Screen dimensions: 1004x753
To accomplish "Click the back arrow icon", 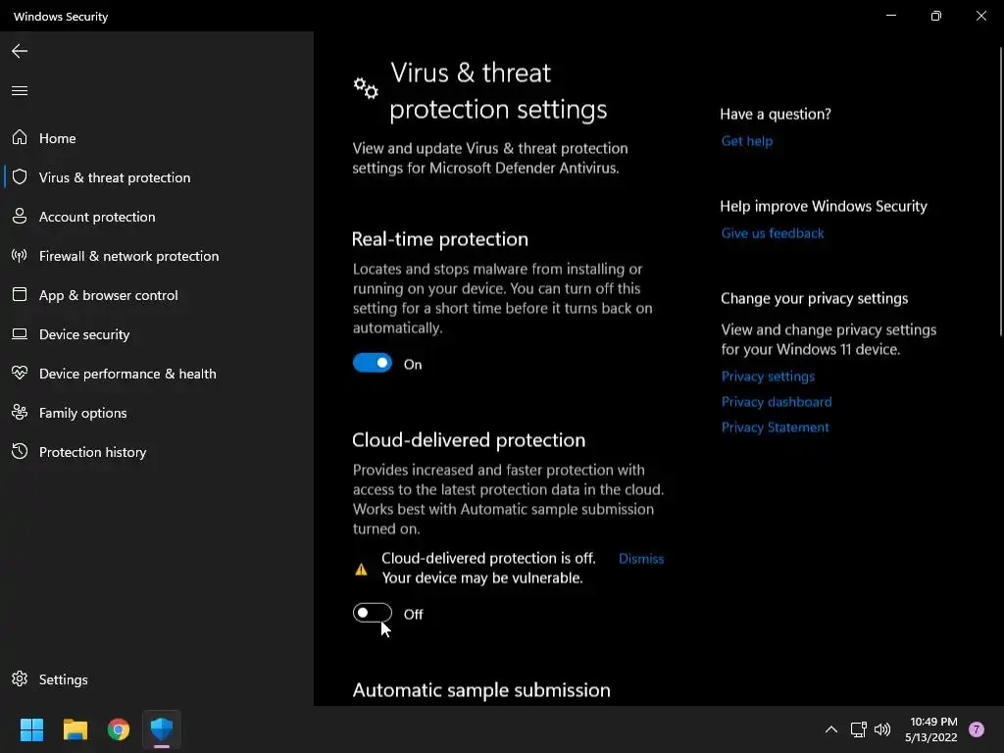I will (x=20, y=51).
